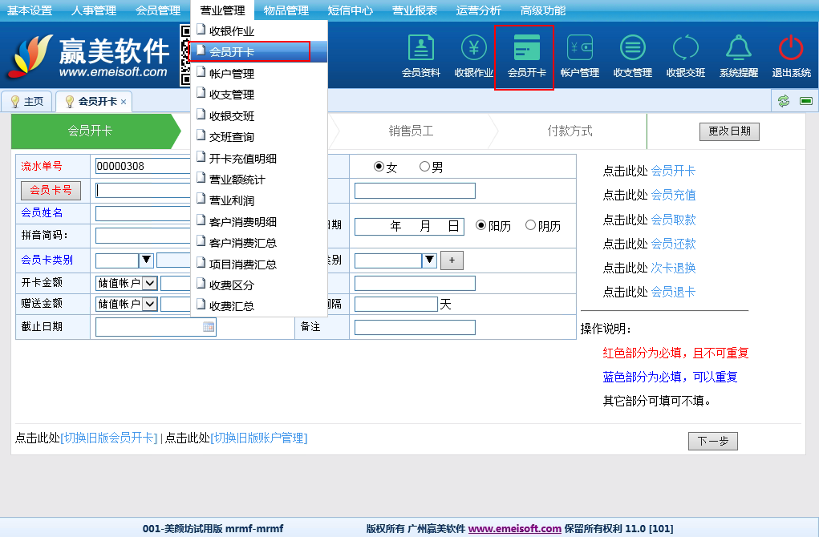
Task: Click the green refresh icon in tab bar
Action: pos(784,101)
